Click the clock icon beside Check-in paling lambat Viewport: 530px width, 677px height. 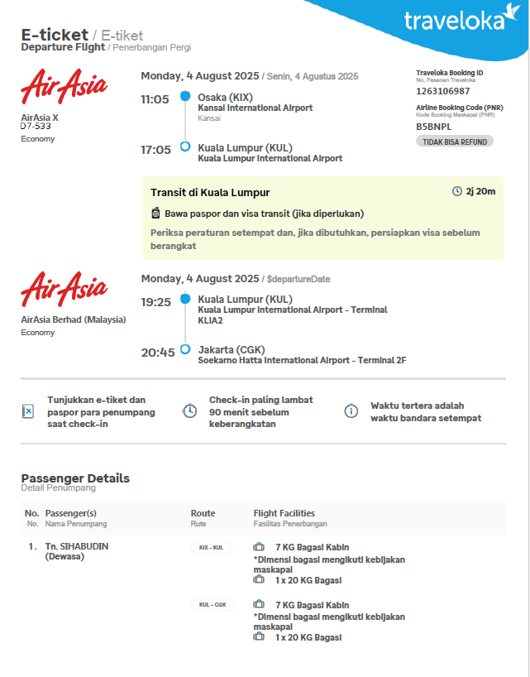189,411
